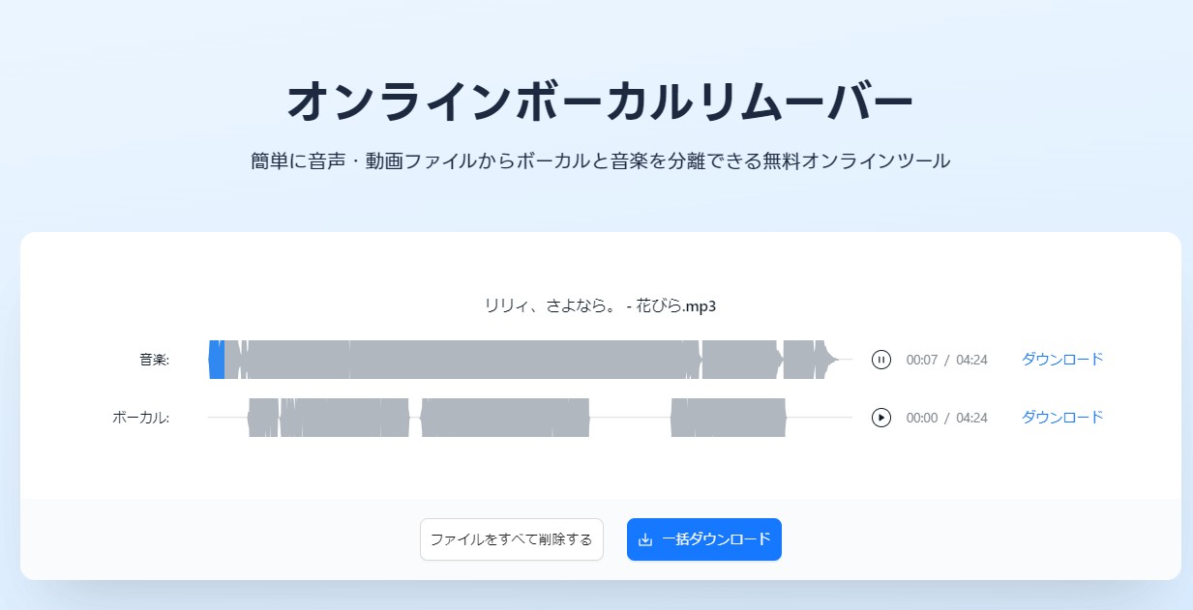The image size is (1193, 610).
Task: Click the subtitle describing the free online tool
Action: [600, 161]
